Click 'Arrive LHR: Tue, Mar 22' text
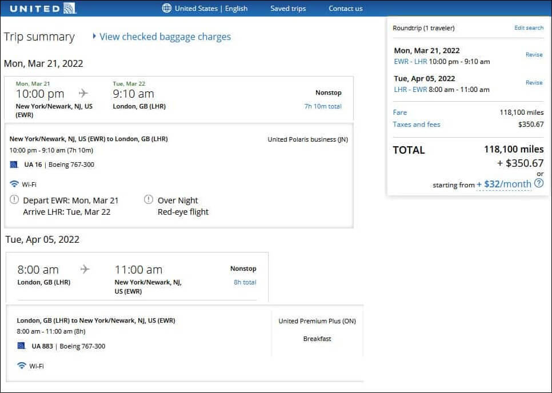Screen dimensions: 552x393 66,212
